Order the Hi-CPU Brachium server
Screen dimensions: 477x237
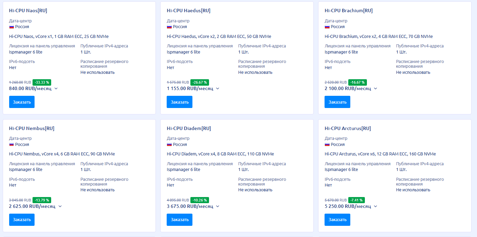click(x=337, y=102)
